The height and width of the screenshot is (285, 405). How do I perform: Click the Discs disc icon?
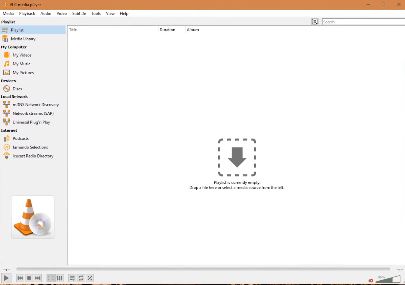point(7,89)
